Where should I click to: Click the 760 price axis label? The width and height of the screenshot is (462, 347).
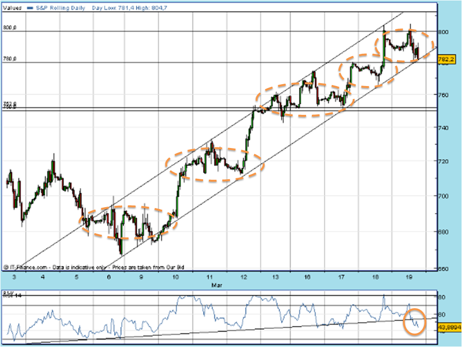coord(443,95)
